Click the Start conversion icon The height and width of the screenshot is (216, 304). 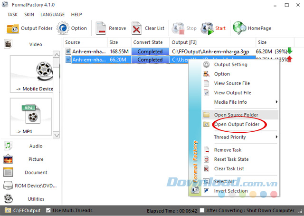point(207,29)
